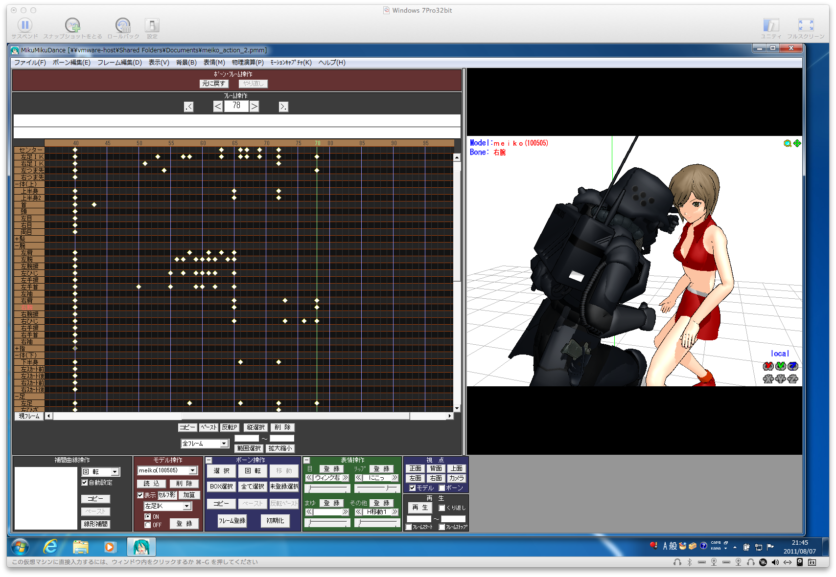The image size is (836, 577).
Task: Click the gray Z-axis move icon
Action: click(x=793, y=378)
